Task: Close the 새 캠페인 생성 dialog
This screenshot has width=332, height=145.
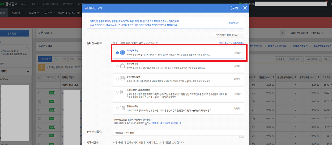Action: [x=245, y=8]
